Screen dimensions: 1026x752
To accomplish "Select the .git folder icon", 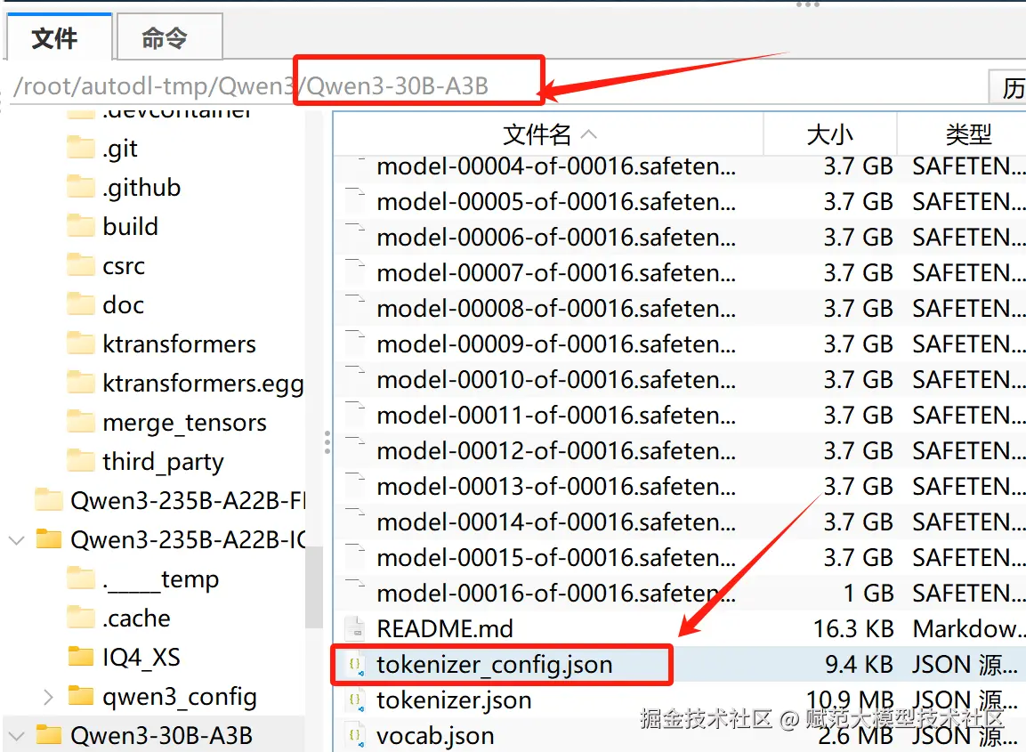I will [x=81, y=148].
